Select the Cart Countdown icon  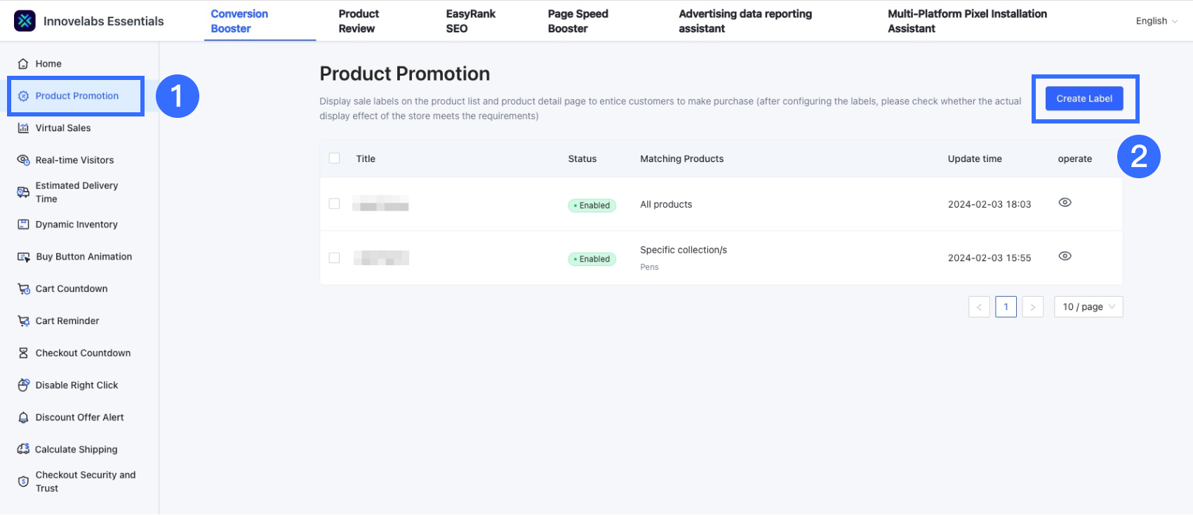pyautogui.click(x=23, y=288)
